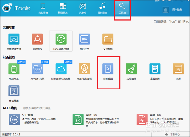This screenshot has width=190, height=137.
Task: Click the 修复闪退/授权 repair icon
Action: tap(84, 69)
